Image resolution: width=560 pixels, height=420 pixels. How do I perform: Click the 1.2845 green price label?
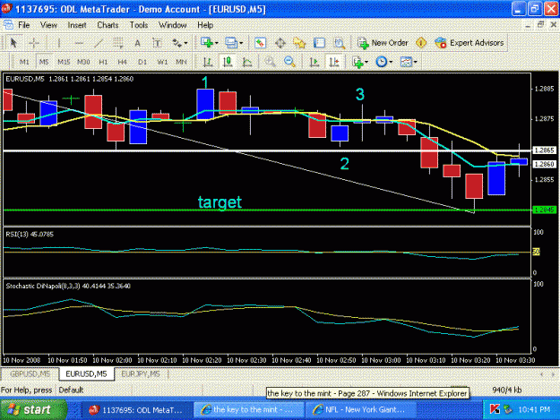click(544, 210)
